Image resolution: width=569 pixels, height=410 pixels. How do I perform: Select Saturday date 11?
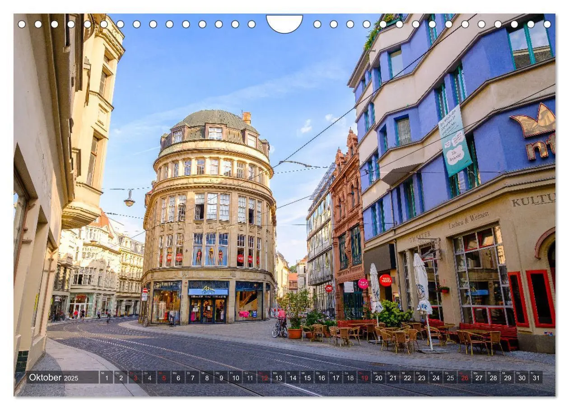coord(249,377)
